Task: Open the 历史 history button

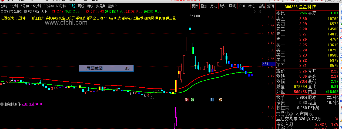Action: tap(213, 6)
